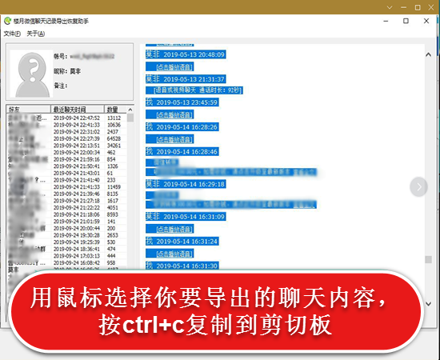Click the 92秒 voice/video call entry
440x360 pixels.
[x=198, y=90]
